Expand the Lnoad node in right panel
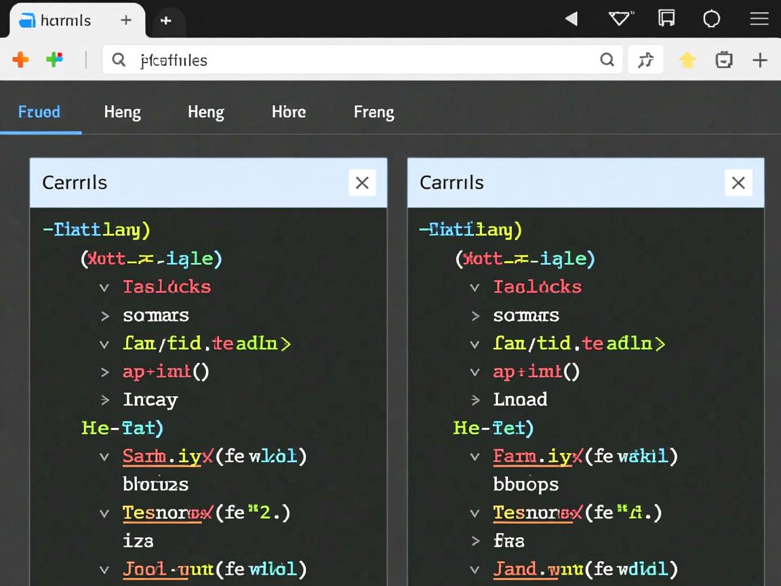 pyautogui.click(x=475, y=399)
